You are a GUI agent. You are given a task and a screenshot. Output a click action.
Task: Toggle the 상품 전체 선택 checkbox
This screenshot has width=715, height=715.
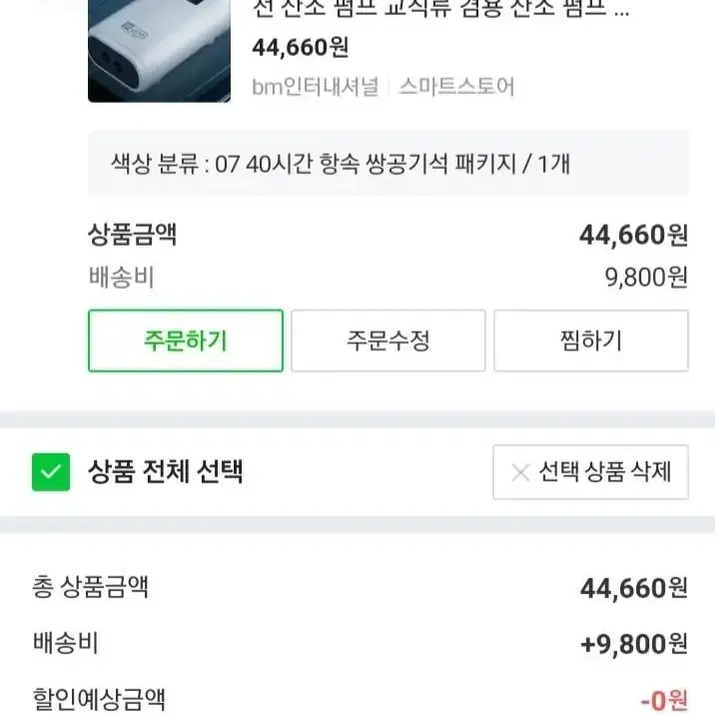pos(51,472)
